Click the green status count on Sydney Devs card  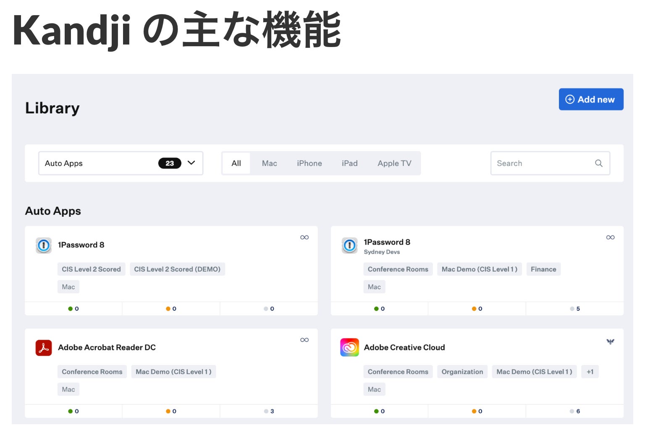pyautogui.click(x=380, y=309)
